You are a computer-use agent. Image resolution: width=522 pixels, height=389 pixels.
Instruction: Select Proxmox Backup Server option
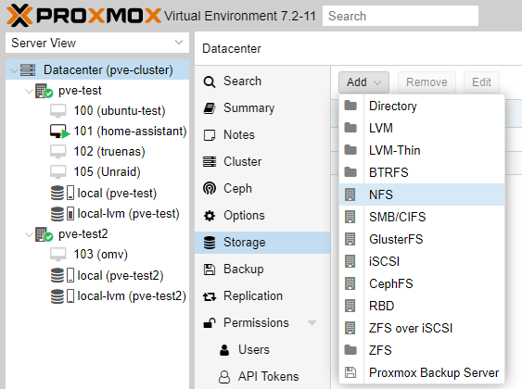[422, 372]
